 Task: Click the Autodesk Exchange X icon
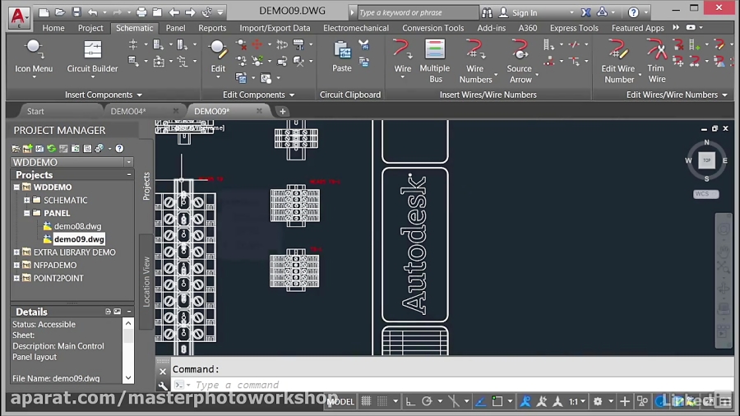coord(585,12)
